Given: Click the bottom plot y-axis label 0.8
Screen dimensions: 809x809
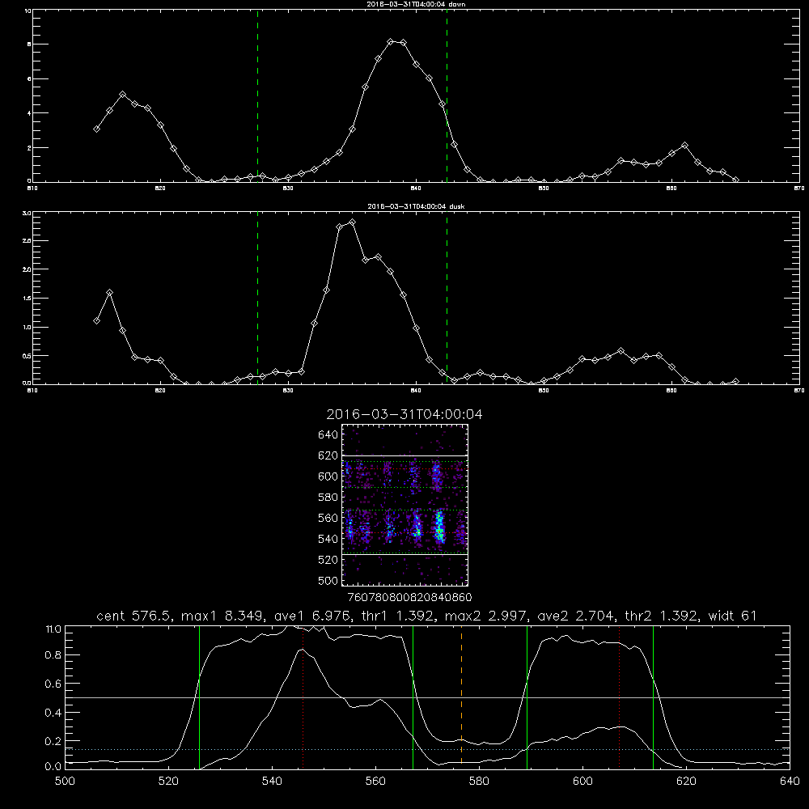Looking at the screenshot, I should (x=53, y=655).
